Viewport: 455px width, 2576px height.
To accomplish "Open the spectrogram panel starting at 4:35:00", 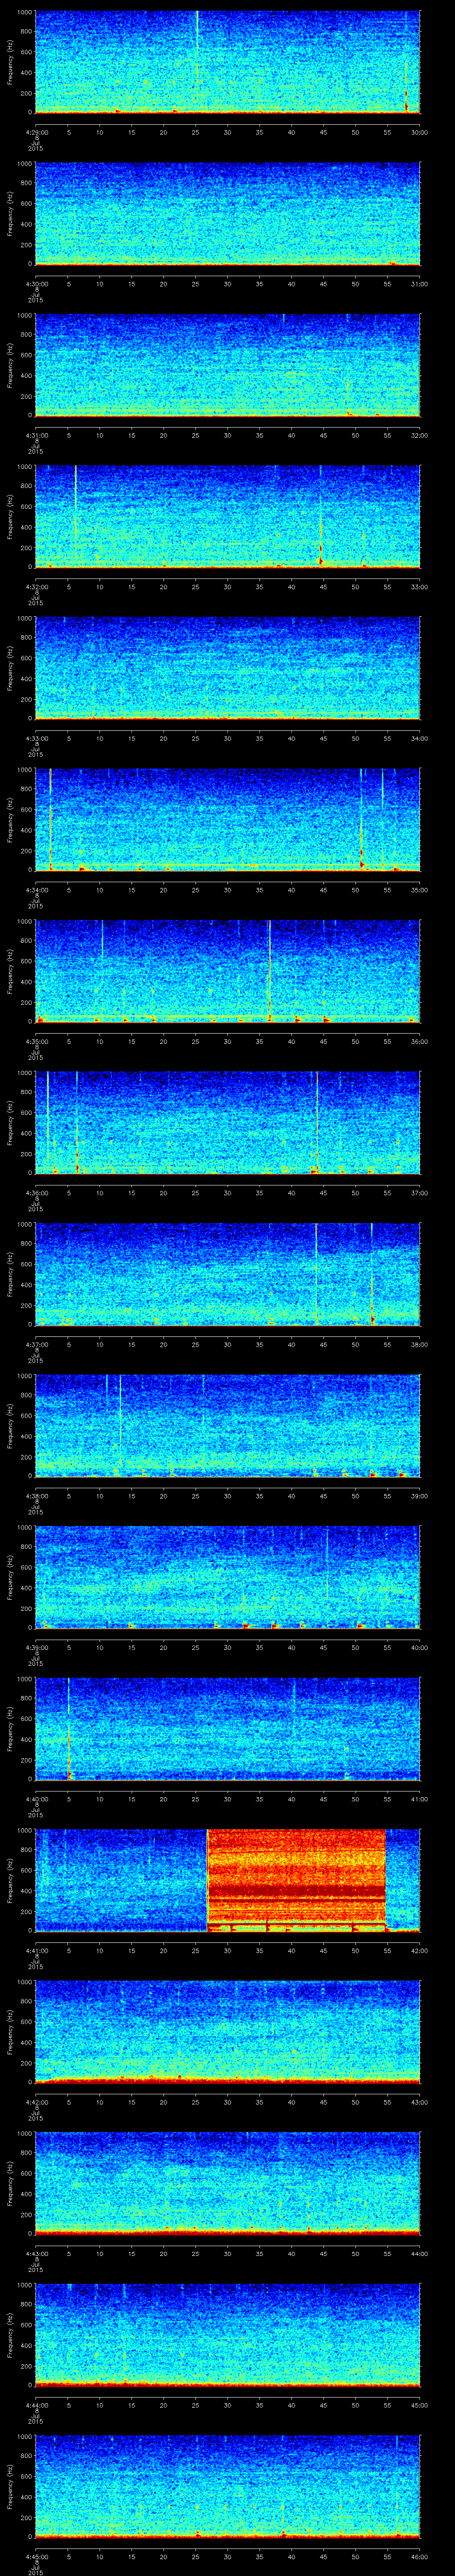I will [x=227, y=972].
